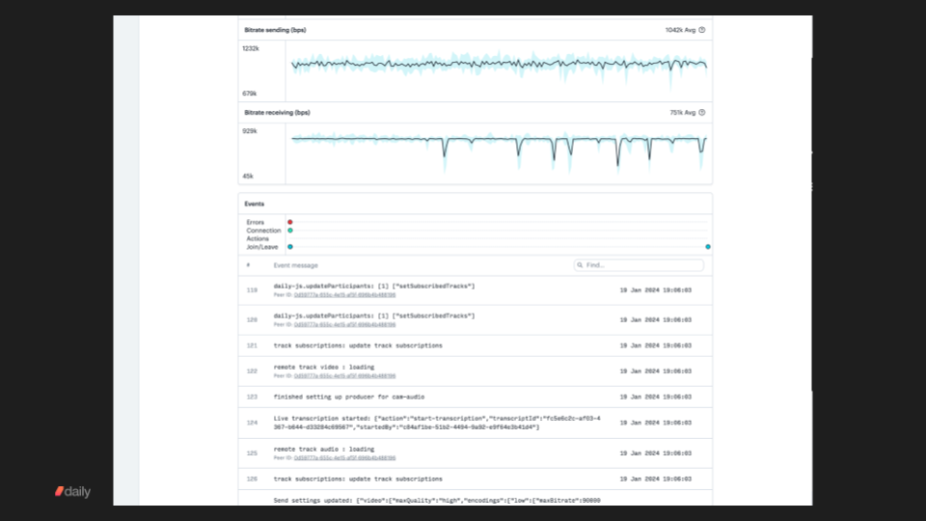926x521 pixels.
Task: Open Peer ID link in event 120
Action: [344, 324]
